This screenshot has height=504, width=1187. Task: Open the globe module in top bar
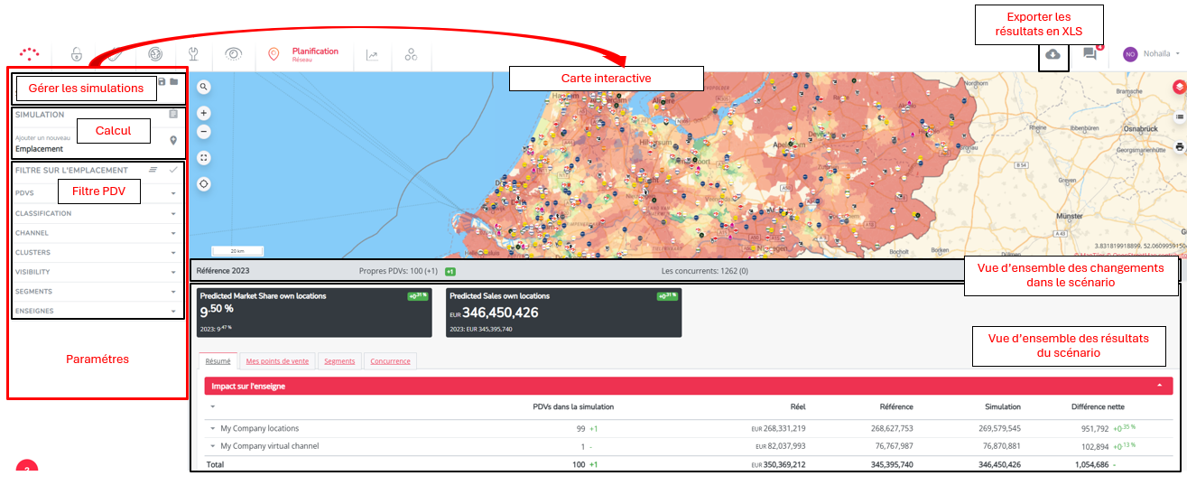point(155,54)
